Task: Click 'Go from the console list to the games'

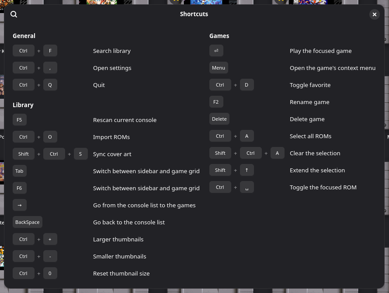Action: point(144,206)
